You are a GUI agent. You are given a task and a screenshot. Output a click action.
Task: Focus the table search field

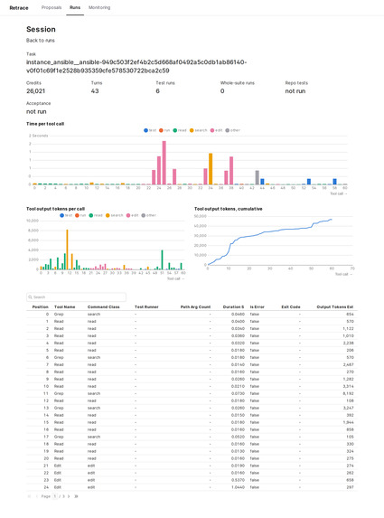coord(76,297)
